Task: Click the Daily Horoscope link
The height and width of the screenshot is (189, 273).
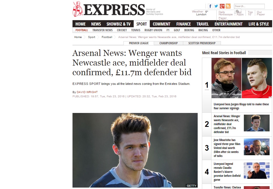Action: 225,13
